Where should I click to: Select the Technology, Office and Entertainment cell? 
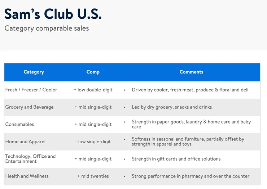click(30, 159)
